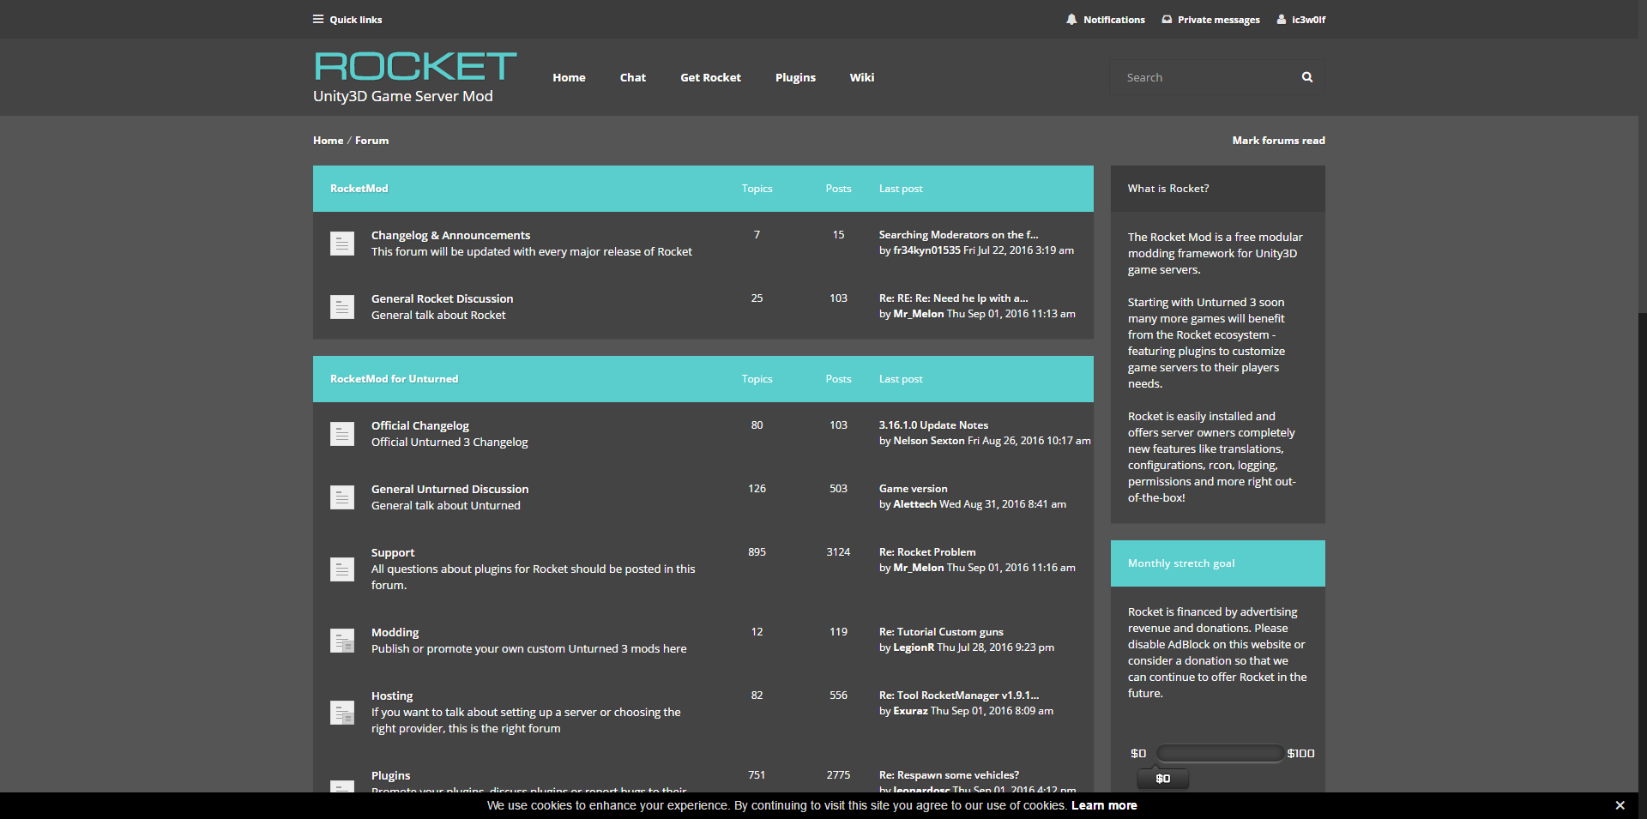Open General Rocket Discussion forum
1647x819 pixels.
tap(442, 298)
